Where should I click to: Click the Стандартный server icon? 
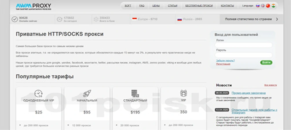pyautogui.click(x=135, y=94)
